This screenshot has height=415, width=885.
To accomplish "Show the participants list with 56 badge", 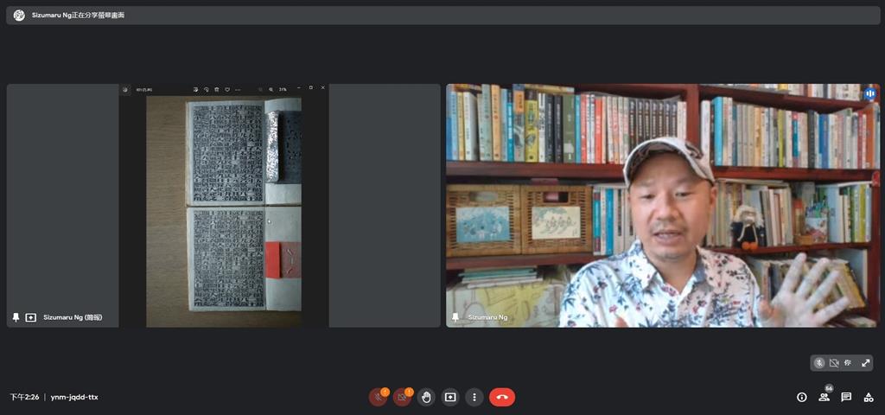I will coord(825,398).
